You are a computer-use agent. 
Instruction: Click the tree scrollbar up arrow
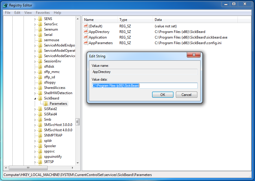pos(78,19)
